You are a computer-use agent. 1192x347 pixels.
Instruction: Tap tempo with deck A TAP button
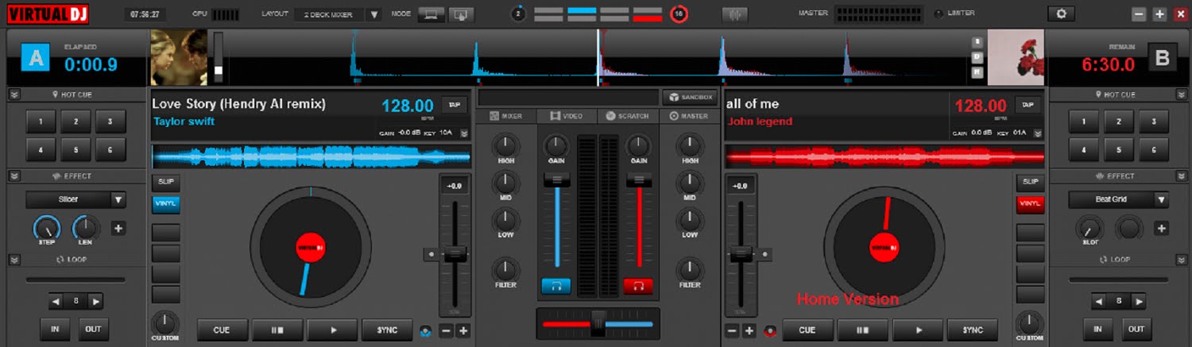[x=455, y=105]
